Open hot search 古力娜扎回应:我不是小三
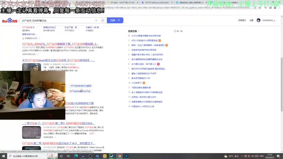The width and height of the screenshot is (283, 159). [x=144, y=64]
